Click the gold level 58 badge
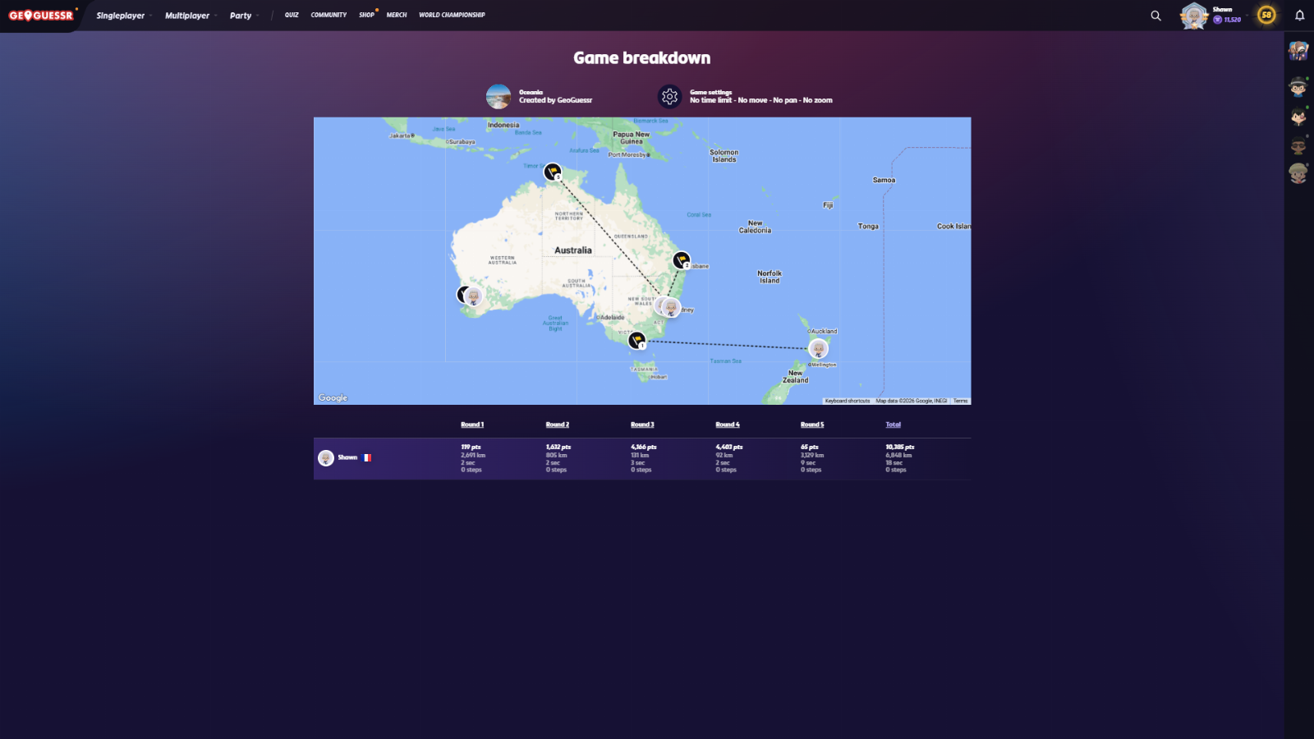The width and height of the screenshot is (1314, 739). (1266, 15)
